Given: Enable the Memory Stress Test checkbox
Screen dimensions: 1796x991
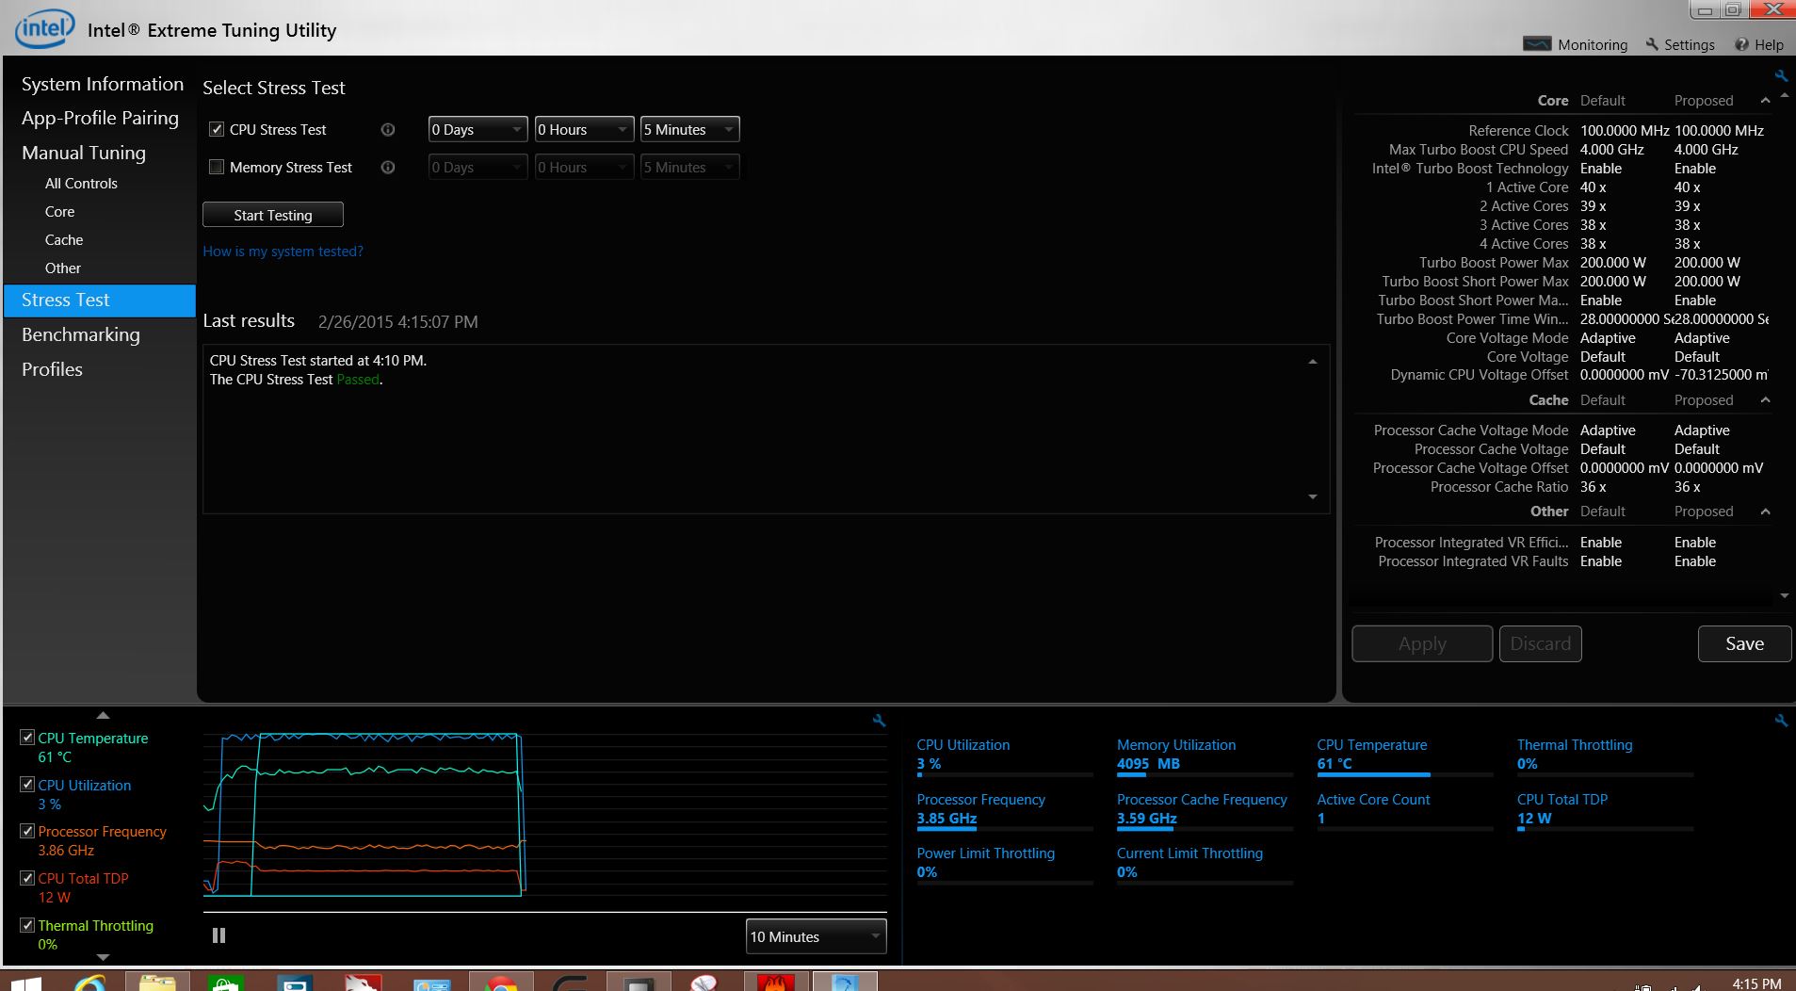Looking at the screenshot, I should pos(217,168).
